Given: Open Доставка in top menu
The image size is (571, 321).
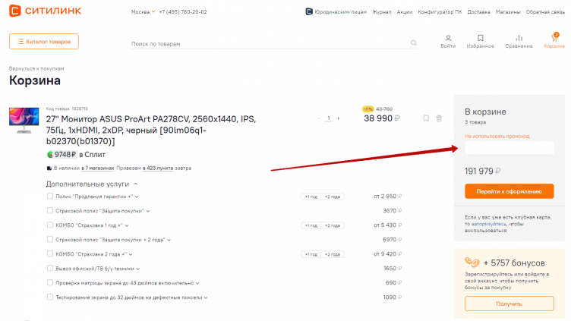Looking at the screenshot, I should pos(478,11).
